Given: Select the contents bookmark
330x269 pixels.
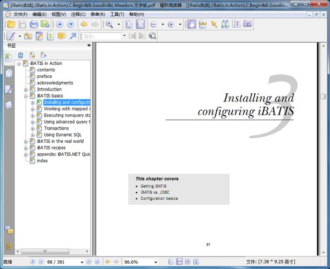Looking at the screenshot, I should [46, 70].
